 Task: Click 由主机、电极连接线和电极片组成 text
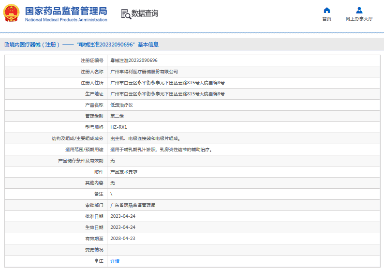(145, 138)
